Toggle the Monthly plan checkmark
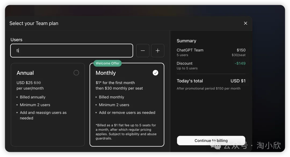The height and width of the screenshot is (157, 290). tap(155, 73)
